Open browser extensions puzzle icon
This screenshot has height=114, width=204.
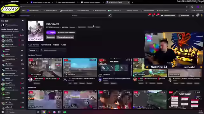click(192, 7)
